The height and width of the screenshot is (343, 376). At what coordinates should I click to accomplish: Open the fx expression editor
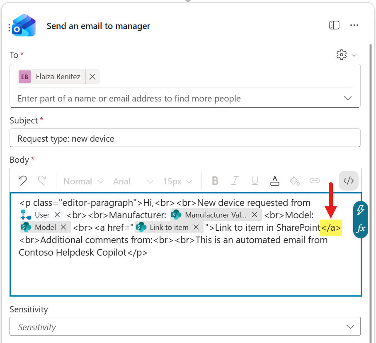point(361,228)
